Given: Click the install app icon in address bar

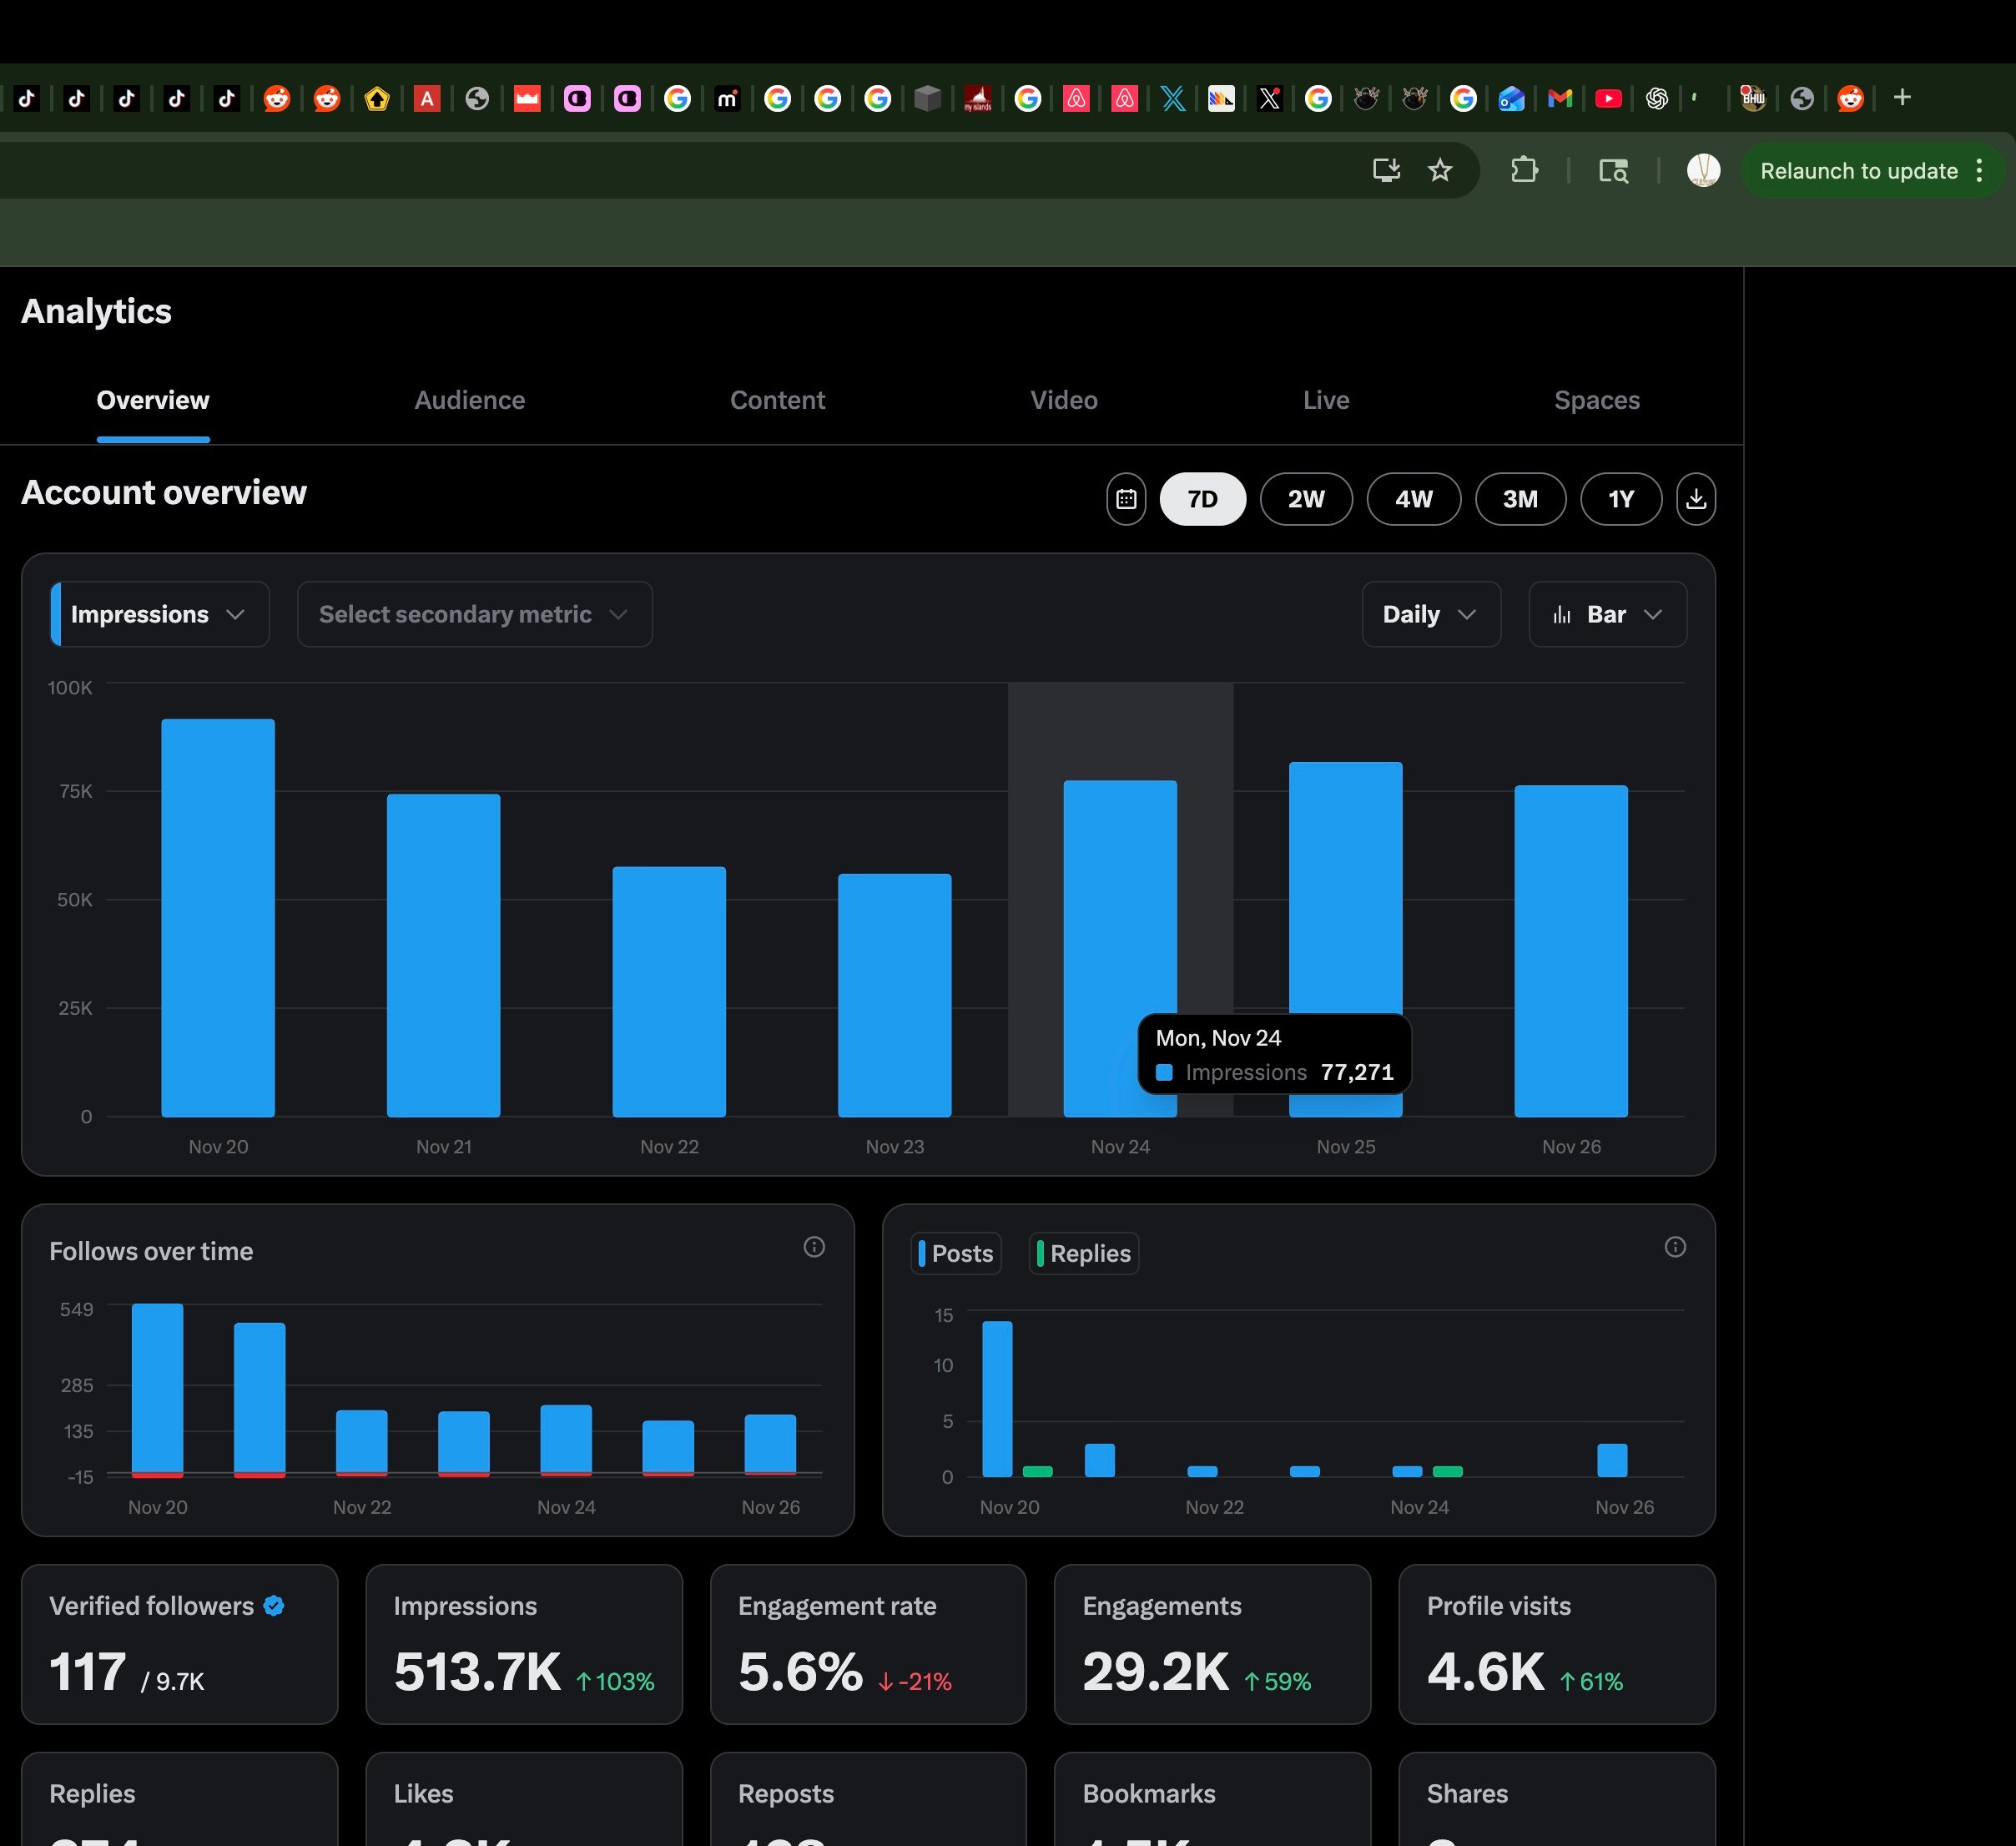Looking at the screenshot, I should (x=1386, y=171).
